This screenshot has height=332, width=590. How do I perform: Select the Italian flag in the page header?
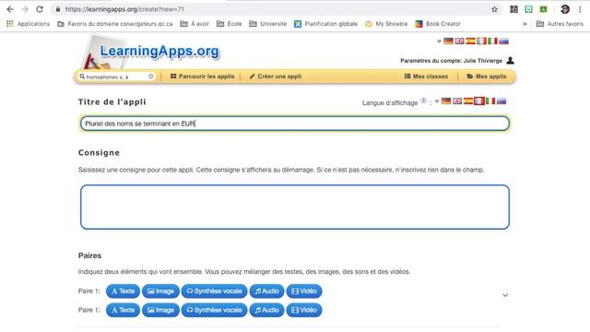pyautogui.click(x=492, y=41)
